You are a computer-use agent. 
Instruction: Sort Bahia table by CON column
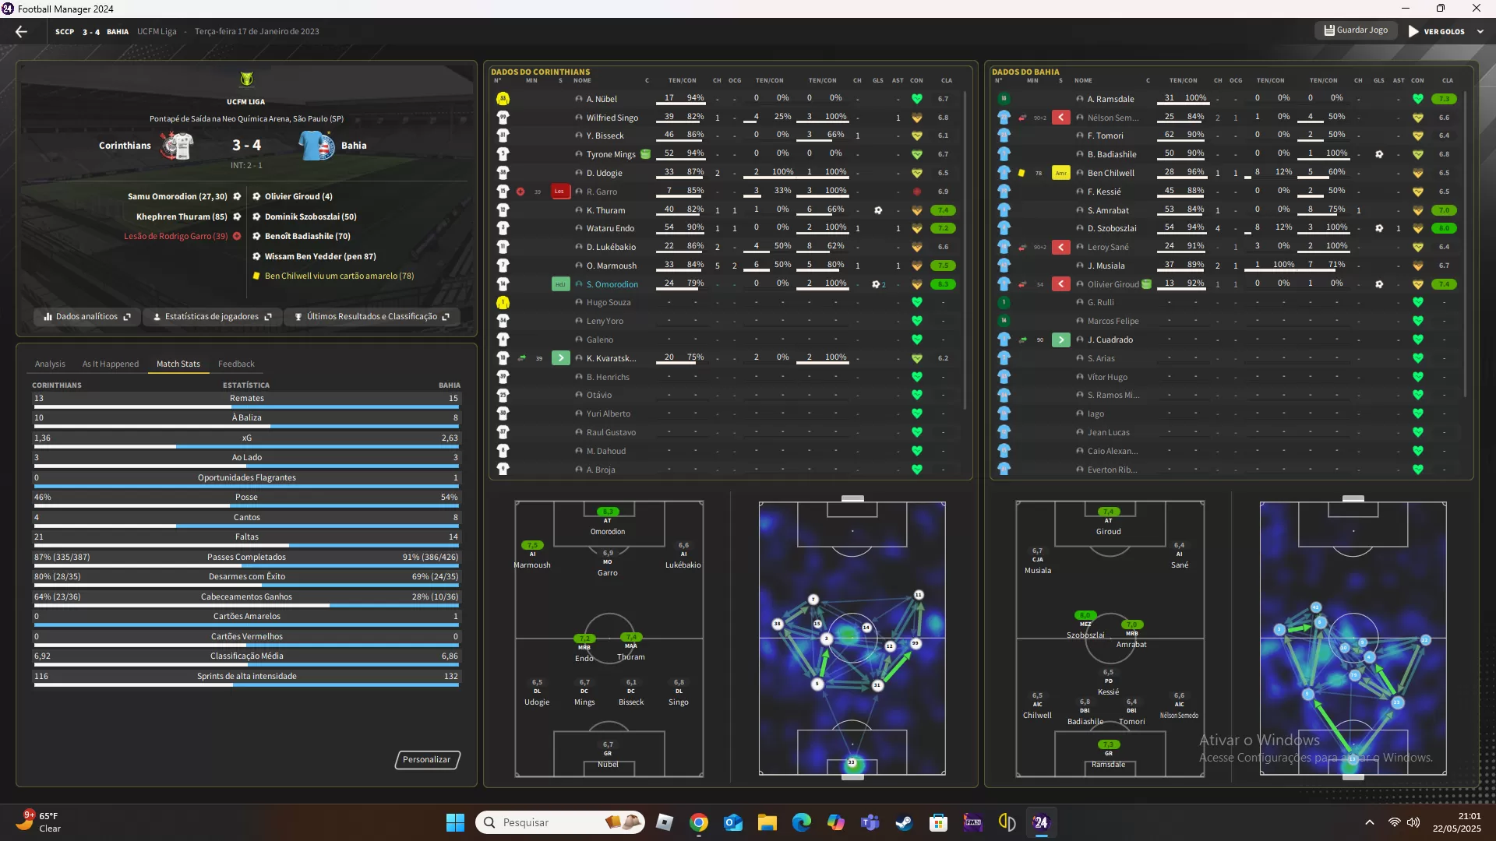click(1417, 80)
